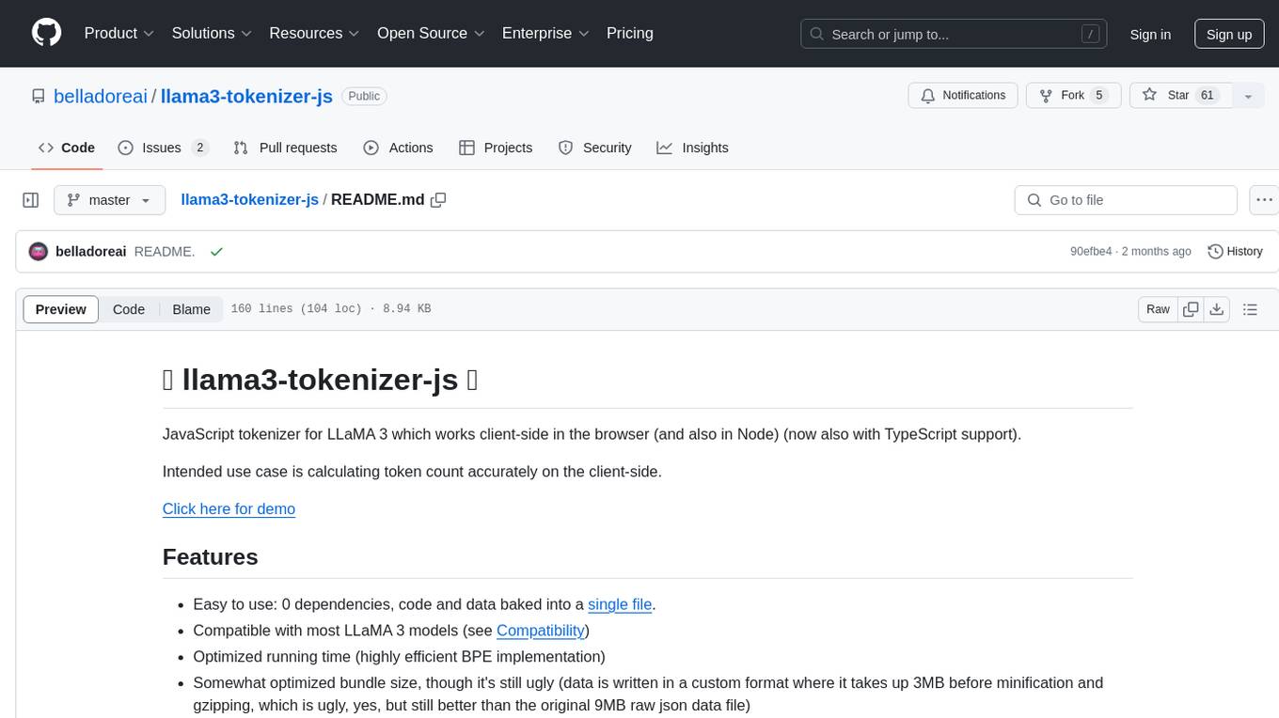Viewport: 1279px width, 718px height.
Task: Follow the Click here for demo link
Action: (x=229, y=508)
